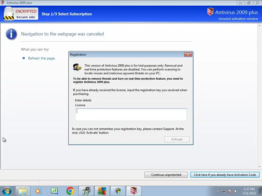Switch to Antivirus 2009 plus taskbar button
This screenshot has height=196, width=262.
pos(134,191)
